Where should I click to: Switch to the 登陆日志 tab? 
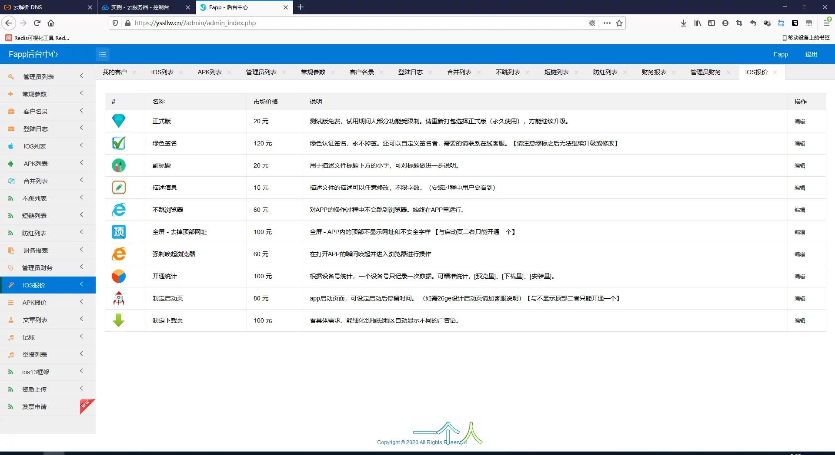410,72
